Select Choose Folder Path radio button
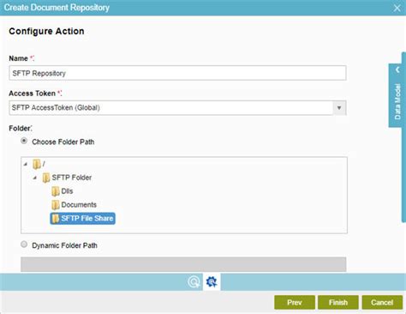406x314 pixels. (24, 141)
